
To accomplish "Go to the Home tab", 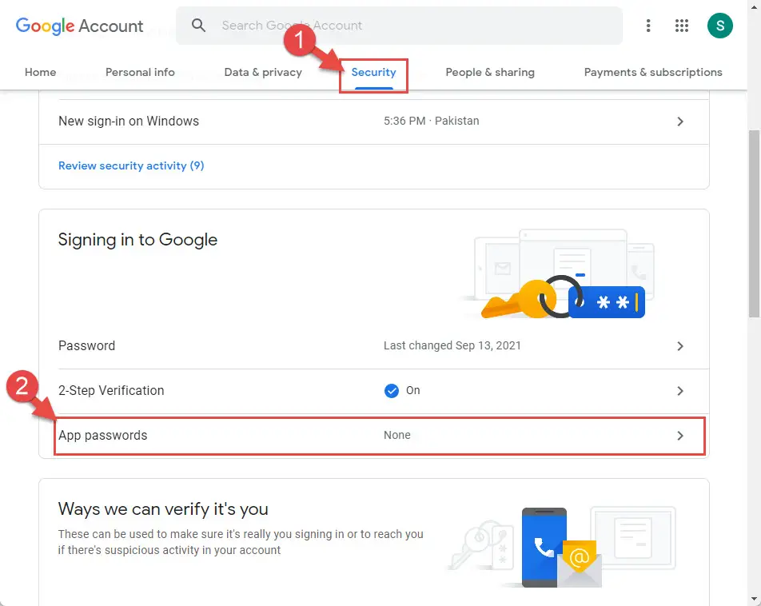I will click(40, 72).
